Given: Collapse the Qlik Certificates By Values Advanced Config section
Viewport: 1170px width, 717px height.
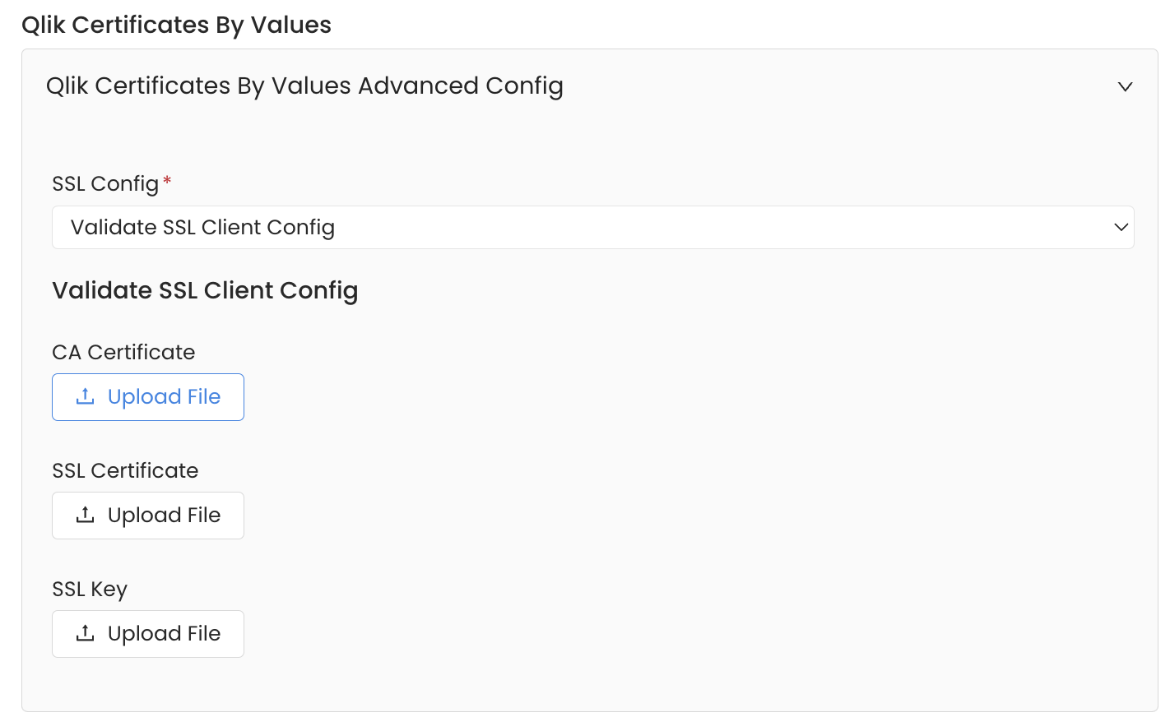Looking at the screenshot, I should 1126,86.
